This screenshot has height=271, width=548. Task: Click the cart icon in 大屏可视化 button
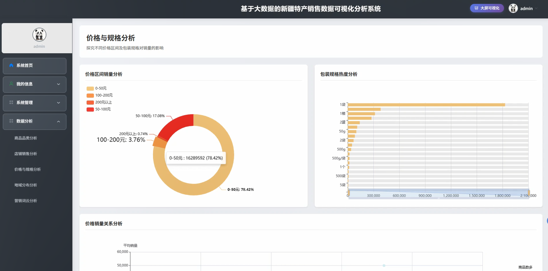(476, 8)
